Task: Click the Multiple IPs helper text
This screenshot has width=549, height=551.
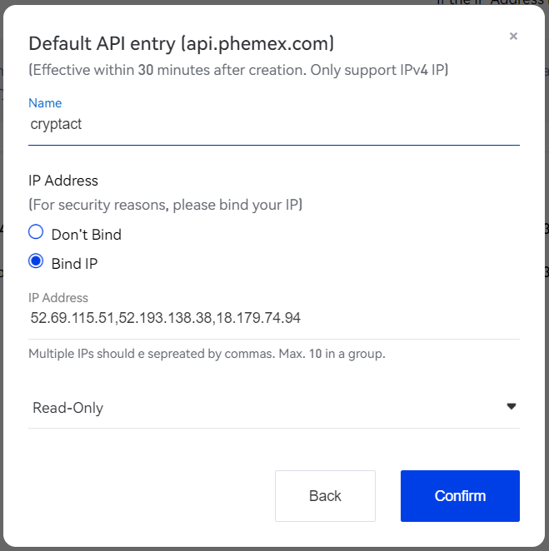Action: (207, 354)
